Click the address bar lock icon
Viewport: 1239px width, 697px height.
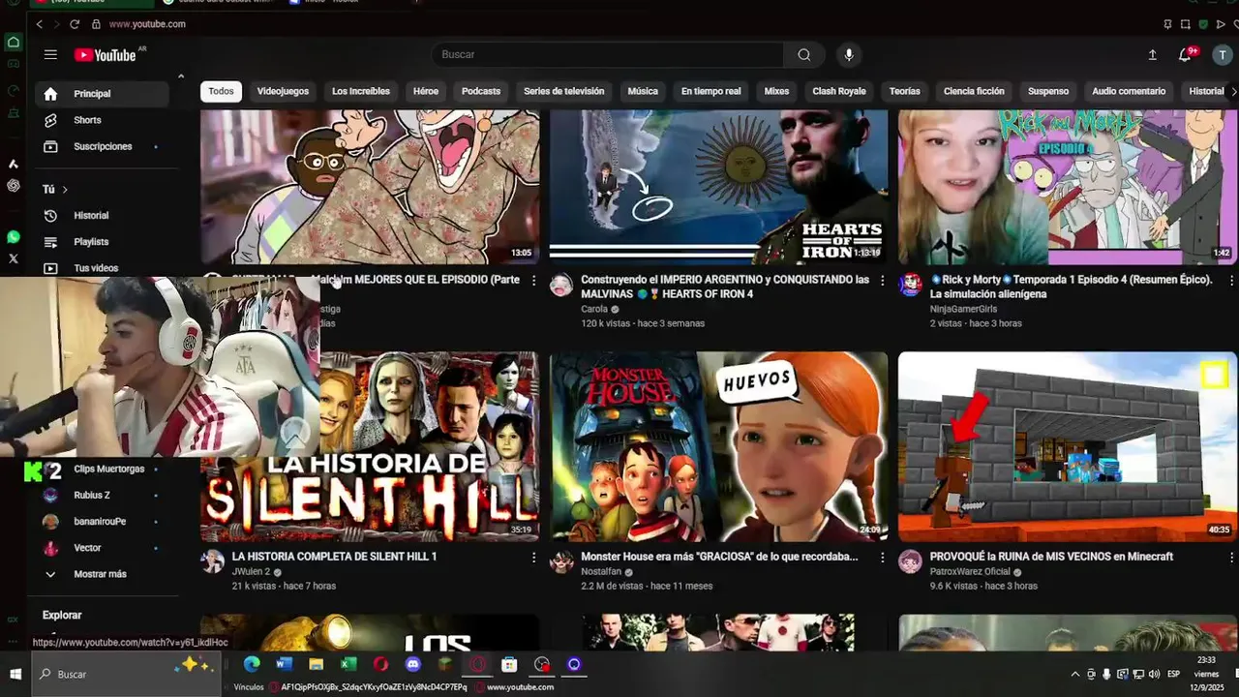click(96, 24)
